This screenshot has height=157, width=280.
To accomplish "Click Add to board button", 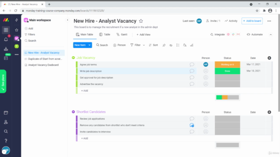I will pyautogui.click(x=252, y=21).
